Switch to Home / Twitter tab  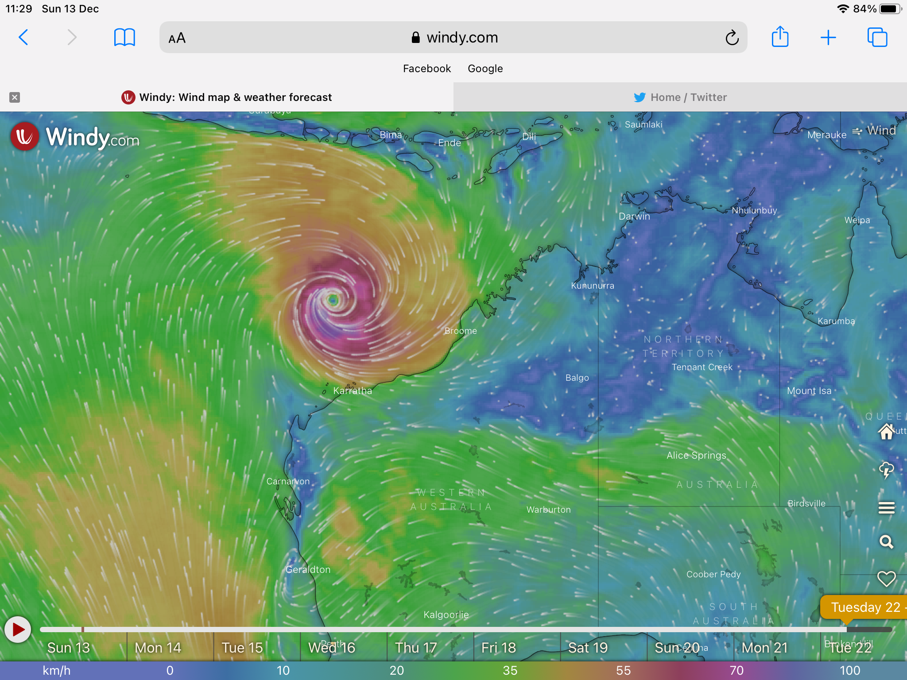pyautogui.click(x=680, y=97)
